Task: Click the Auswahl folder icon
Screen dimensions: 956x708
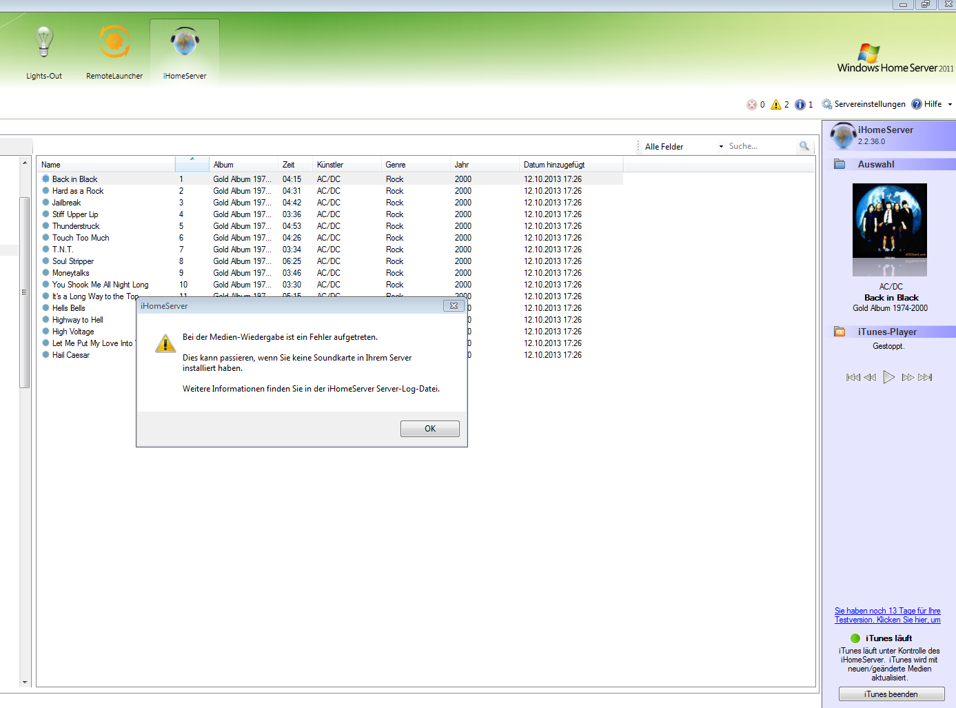Action: pyautogui.click(x=840, y=164)
